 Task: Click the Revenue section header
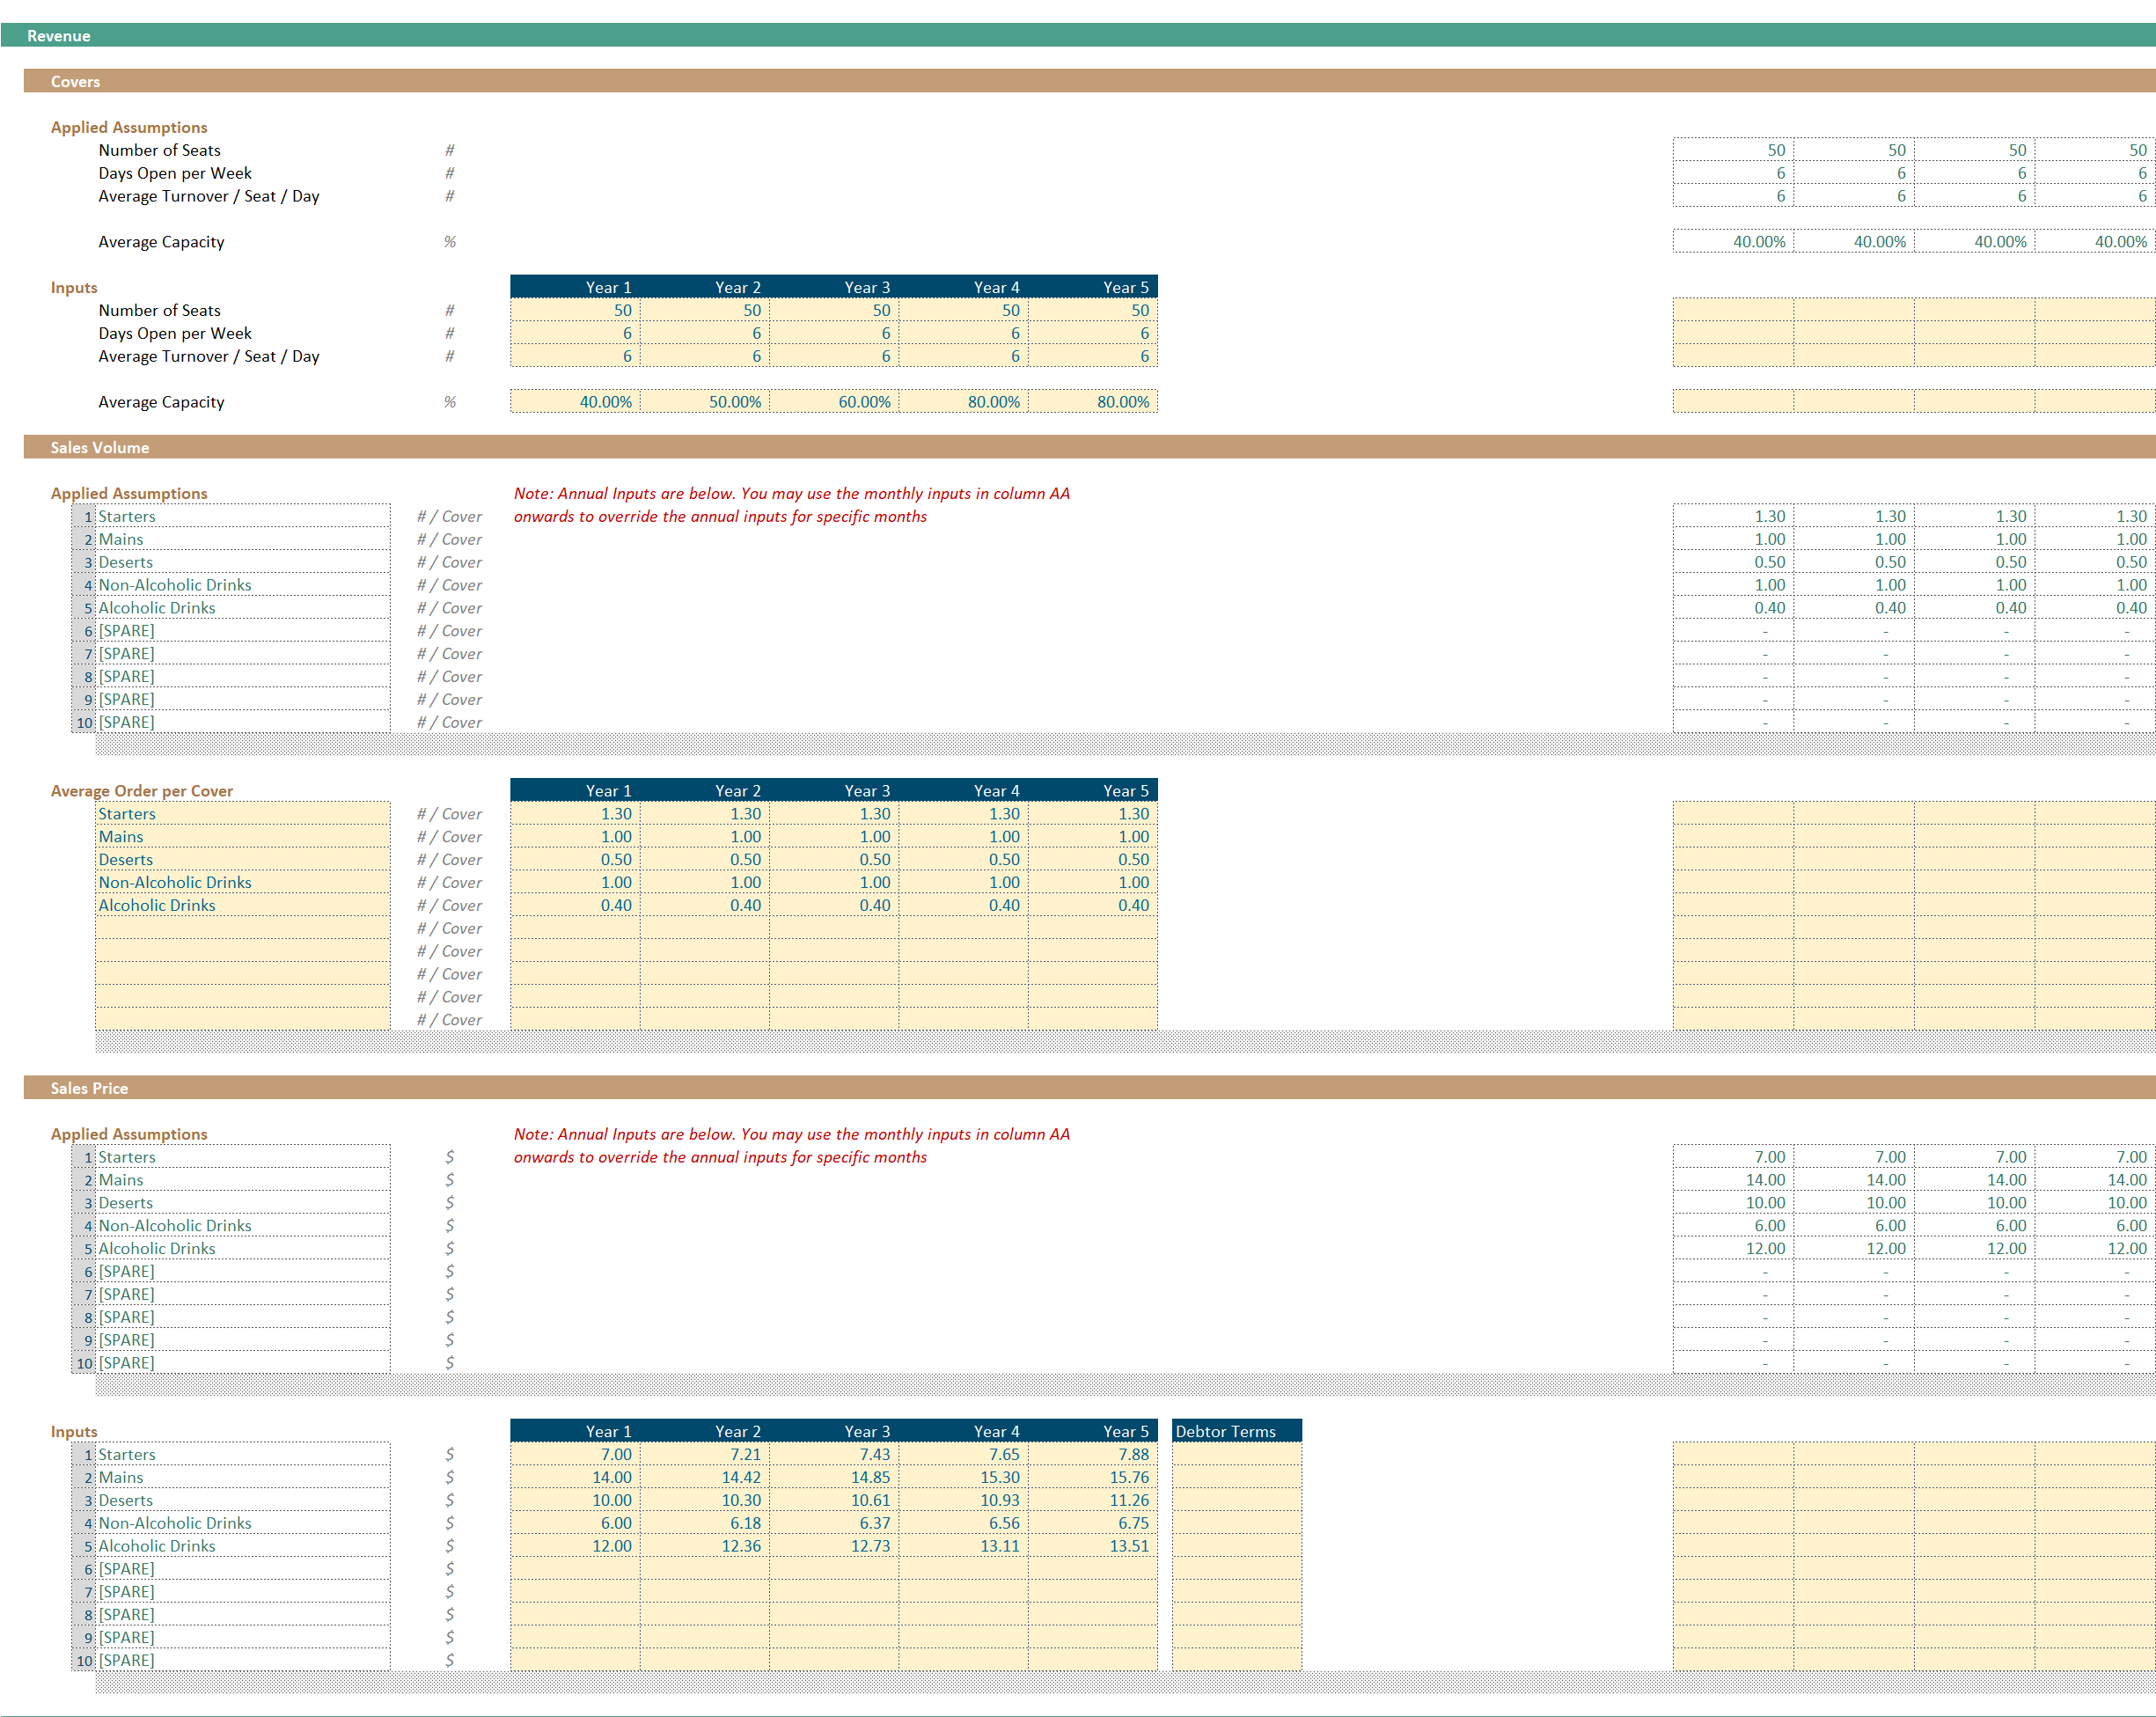pos(1078,36)
